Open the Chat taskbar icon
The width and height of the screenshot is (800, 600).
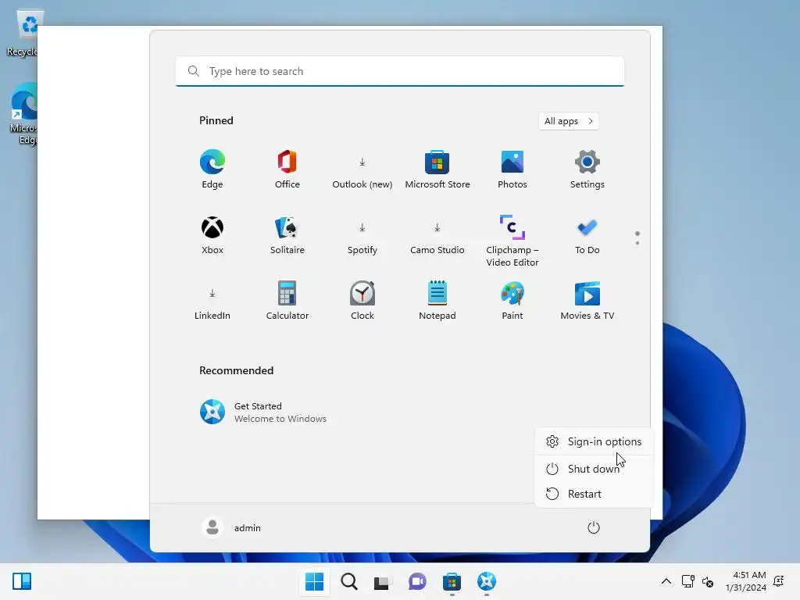click(x=417, y=581)
